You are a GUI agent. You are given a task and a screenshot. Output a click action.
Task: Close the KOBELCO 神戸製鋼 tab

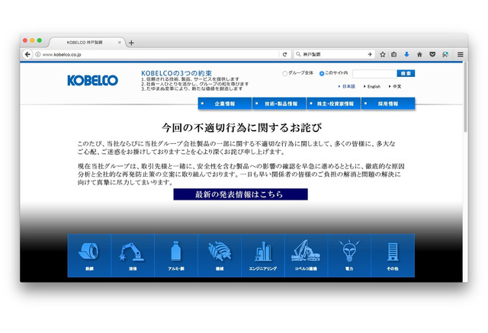pos(120,42)
